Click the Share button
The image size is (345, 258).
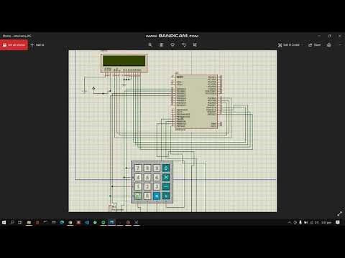pos(314,45)
